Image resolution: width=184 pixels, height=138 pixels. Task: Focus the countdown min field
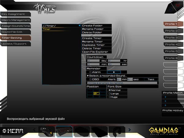pos(94,64)
